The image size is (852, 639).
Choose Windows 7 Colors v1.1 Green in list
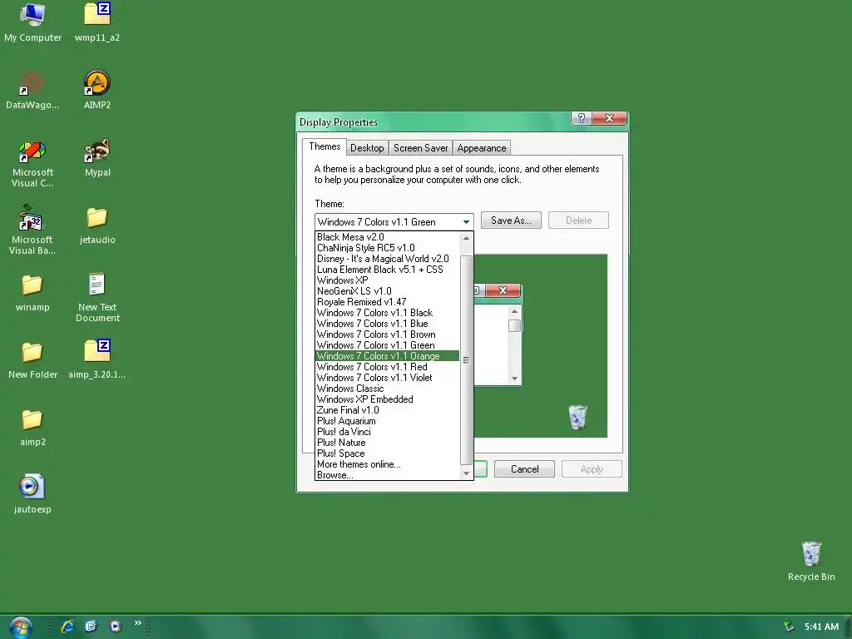click(387, 345)
